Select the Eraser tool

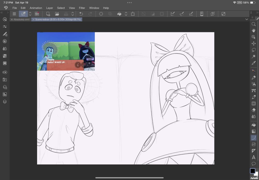(x=254, y=110)
